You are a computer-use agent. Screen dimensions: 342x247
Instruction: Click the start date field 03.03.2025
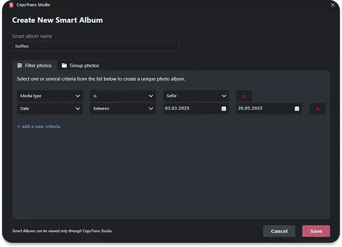(196, 108)
